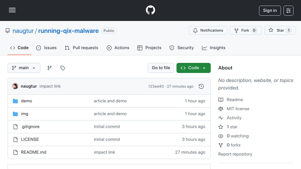The height and width of the screenshot is (169, 301).
Task: Click the .gitignore file icon
Action: pyautogui.click(x=15, y=127)
